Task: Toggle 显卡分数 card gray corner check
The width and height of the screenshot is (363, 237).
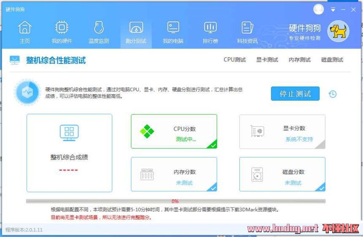Action: coord(321,145)
